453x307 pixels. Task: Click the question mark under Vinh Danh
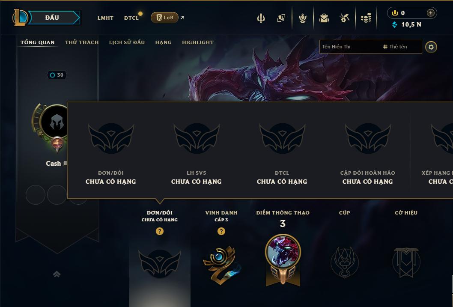coord(221,231)
